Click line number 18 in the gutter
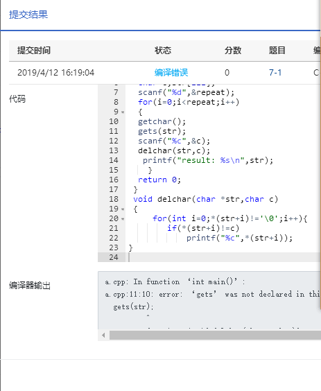This screenshot has height=391, width=321. pos(114,199)
